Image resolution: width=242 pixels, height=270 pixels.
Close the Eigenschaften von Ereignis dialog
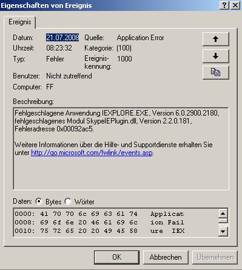[x=235, y=5]
